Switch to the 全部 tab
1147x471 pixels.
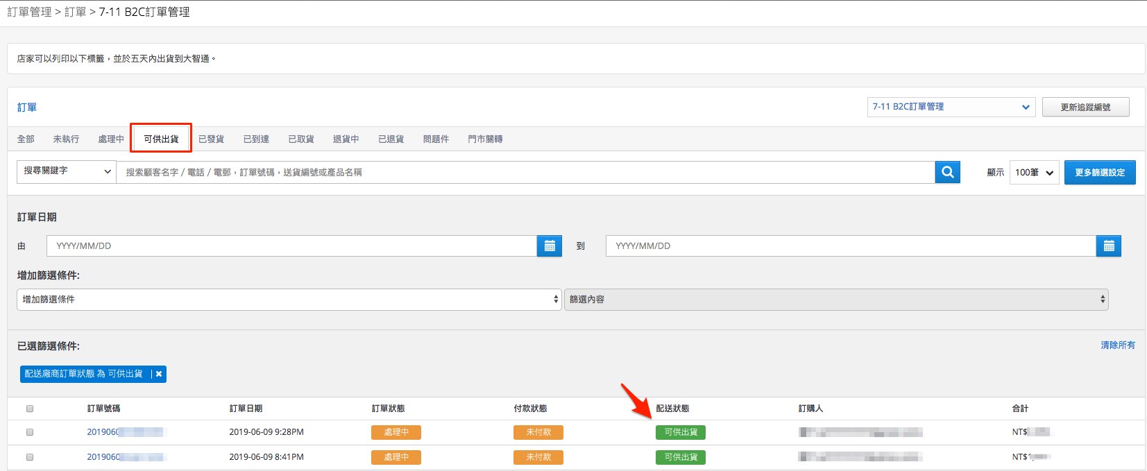click(x=26, y=139)
